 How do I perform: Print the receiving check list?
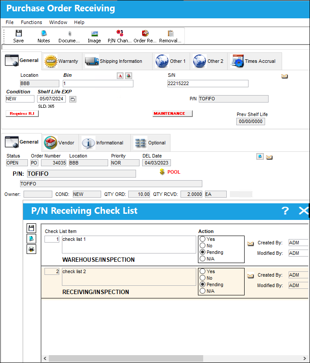[31, 249]
